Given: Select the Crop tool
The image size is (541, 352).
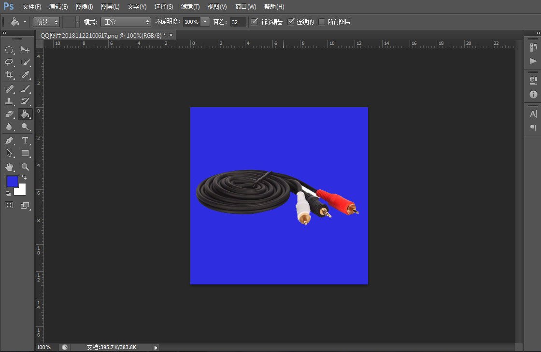Looking at the screenshot, I should point(9,75).
